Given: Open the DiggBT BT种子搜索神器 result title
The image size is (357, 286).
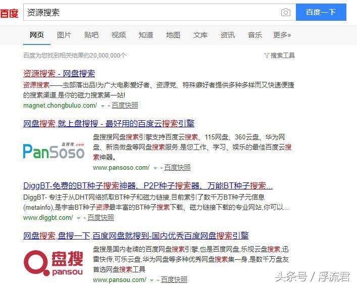Looking at the screenshot, I should pos(148,186).
